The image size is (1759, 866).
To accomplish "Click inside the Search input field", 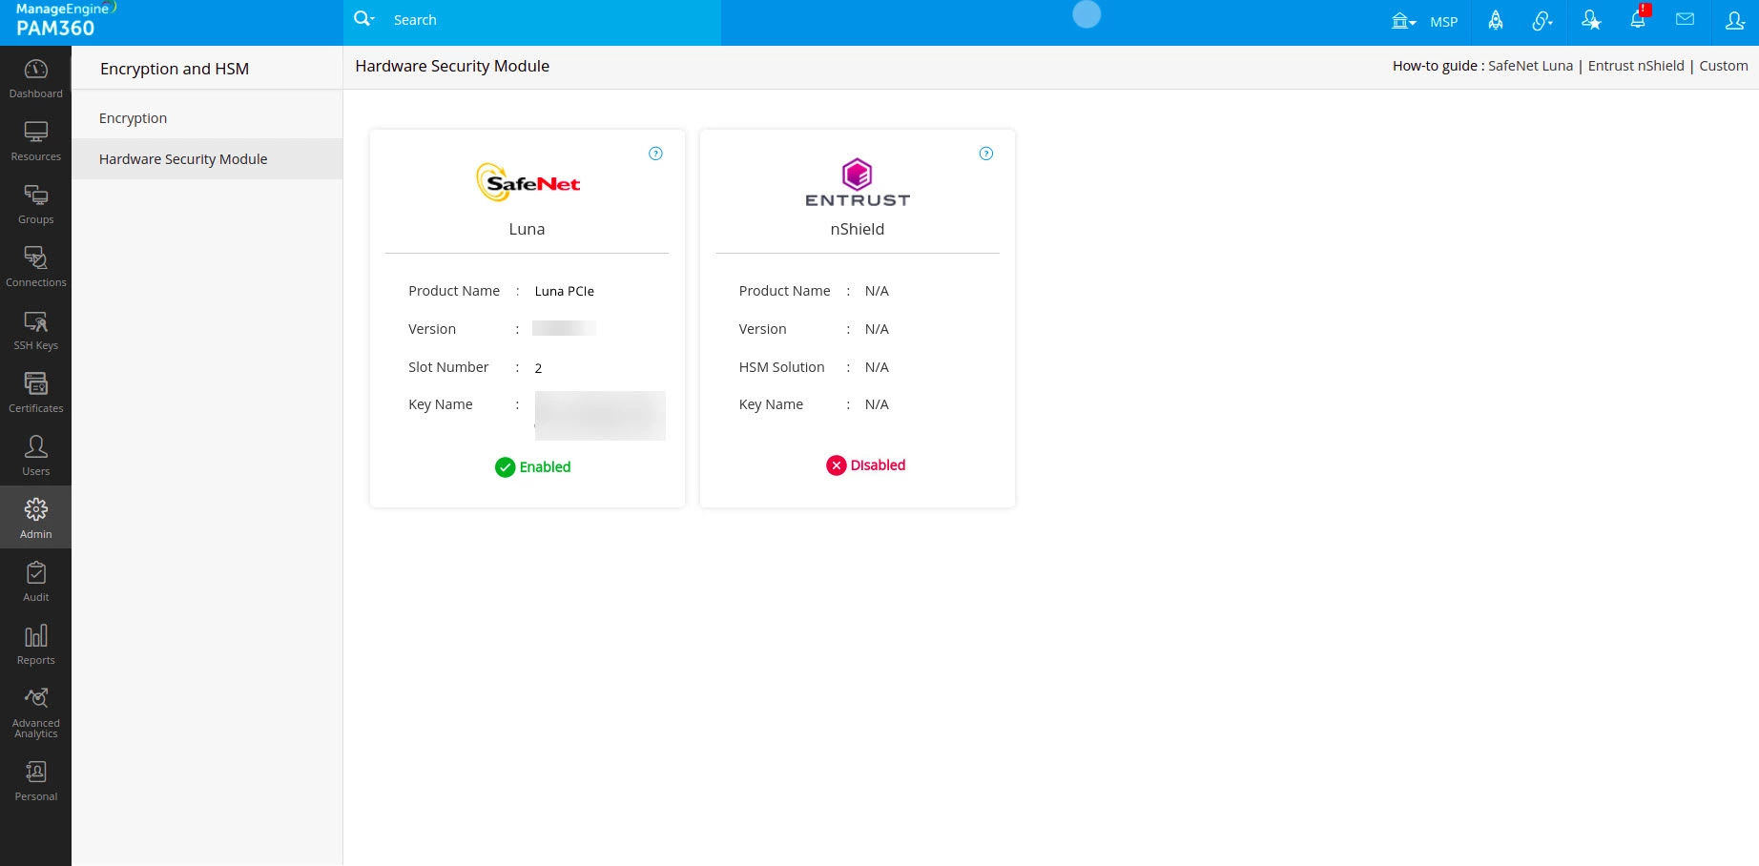I will coord(534,19).
